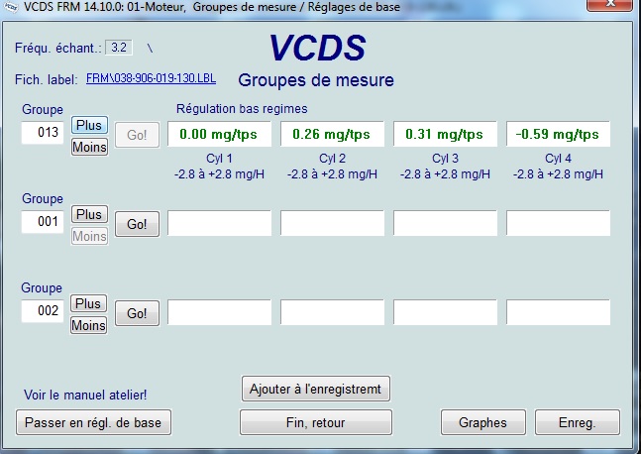Click the large VCDS logo text

pyautogui.click(x=317, y=48)
